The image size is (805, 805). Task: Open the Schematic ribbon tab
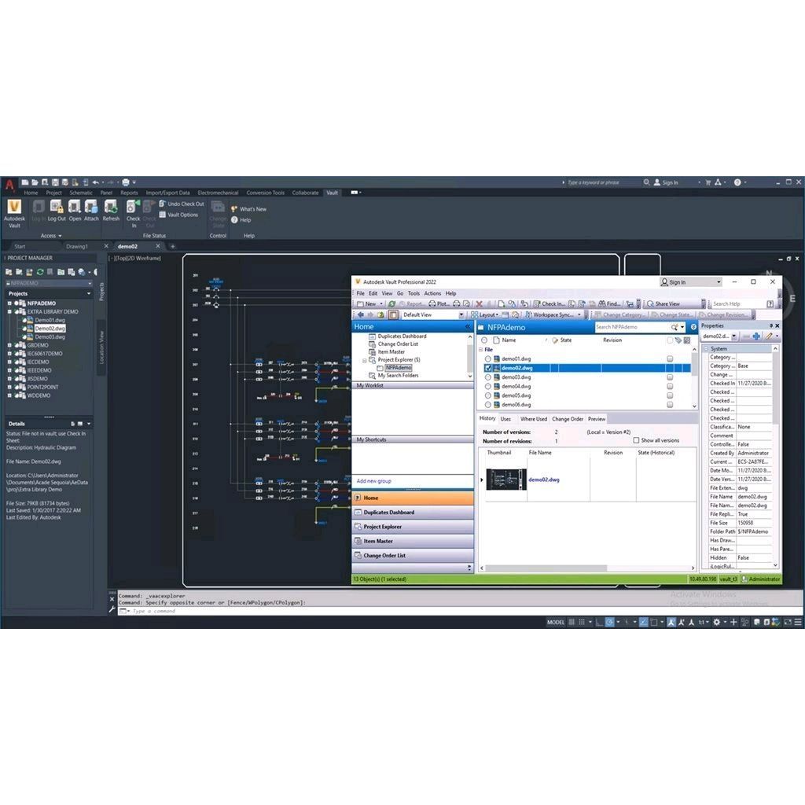81,193
